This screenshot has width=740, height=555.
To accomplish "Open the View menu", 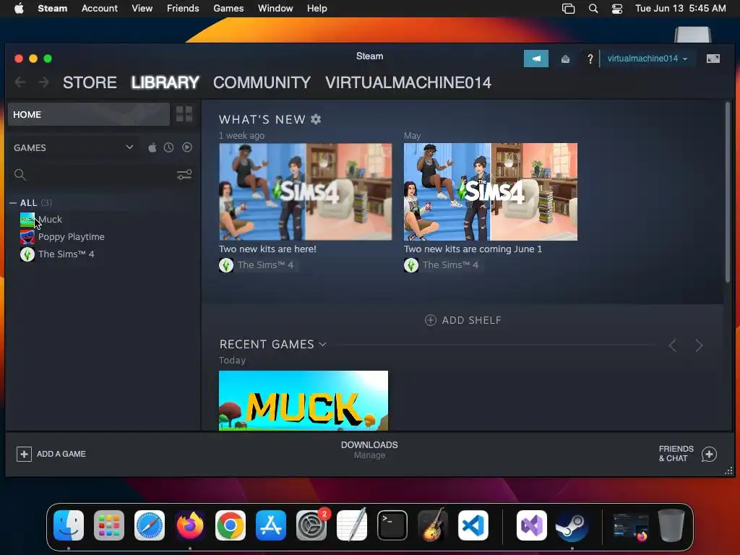I will click(142, 9).
